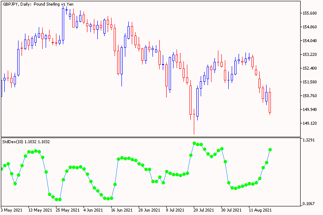The image size is (323, 215).
Task: Click the 11 Aug 2021 date label
Action: coord(260,210)
